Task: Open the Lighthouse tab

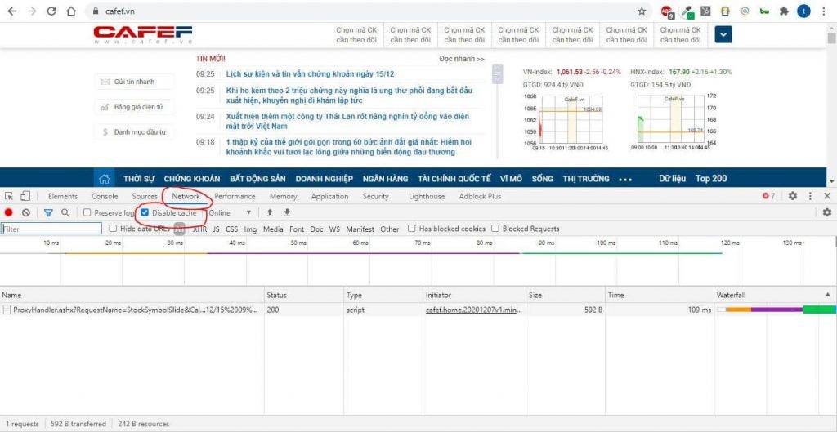Action: pyautogui.click(x=427, y=196)
